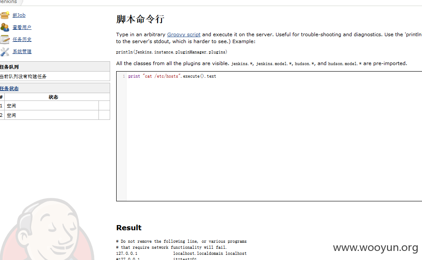Click the Jenkins breadcrumb at top
Viewport: 422px width, 260px height.
tap(8, 2)
